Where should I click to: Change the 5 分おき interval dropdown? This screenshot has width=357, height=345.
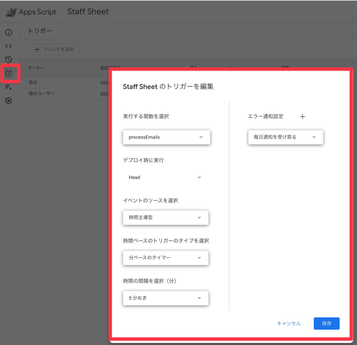click(x=166, y=298)
